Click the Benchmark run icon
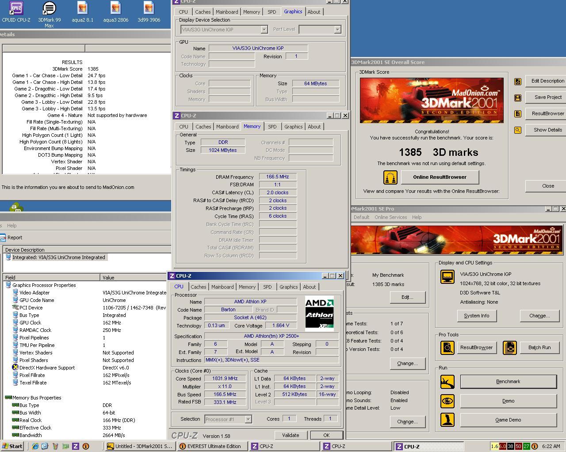The height and width of the screenshot is (452, 566). [x=447, y=381]
